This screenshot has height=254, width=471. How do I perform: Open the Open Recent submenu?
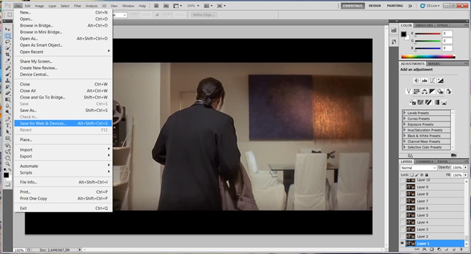63,52
